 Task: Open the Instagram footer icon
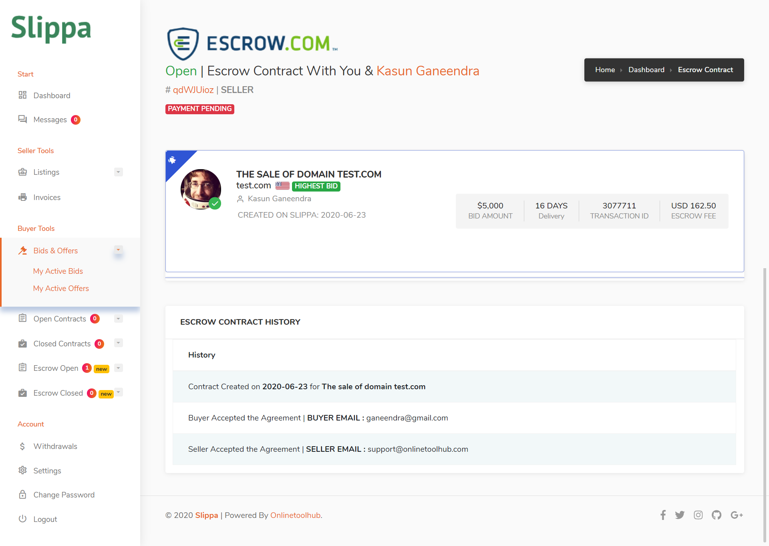coord(698,515)
